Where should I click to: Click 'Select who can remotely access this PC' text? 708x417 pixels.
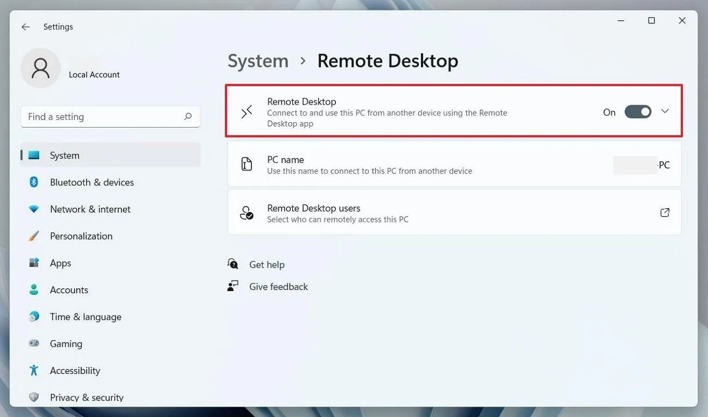338,219
